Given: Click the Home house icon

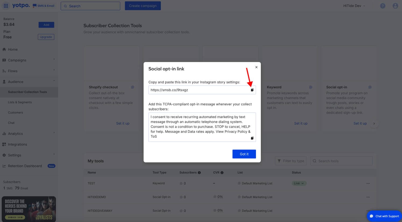Looking at the screenshot, I should [4, 50].
